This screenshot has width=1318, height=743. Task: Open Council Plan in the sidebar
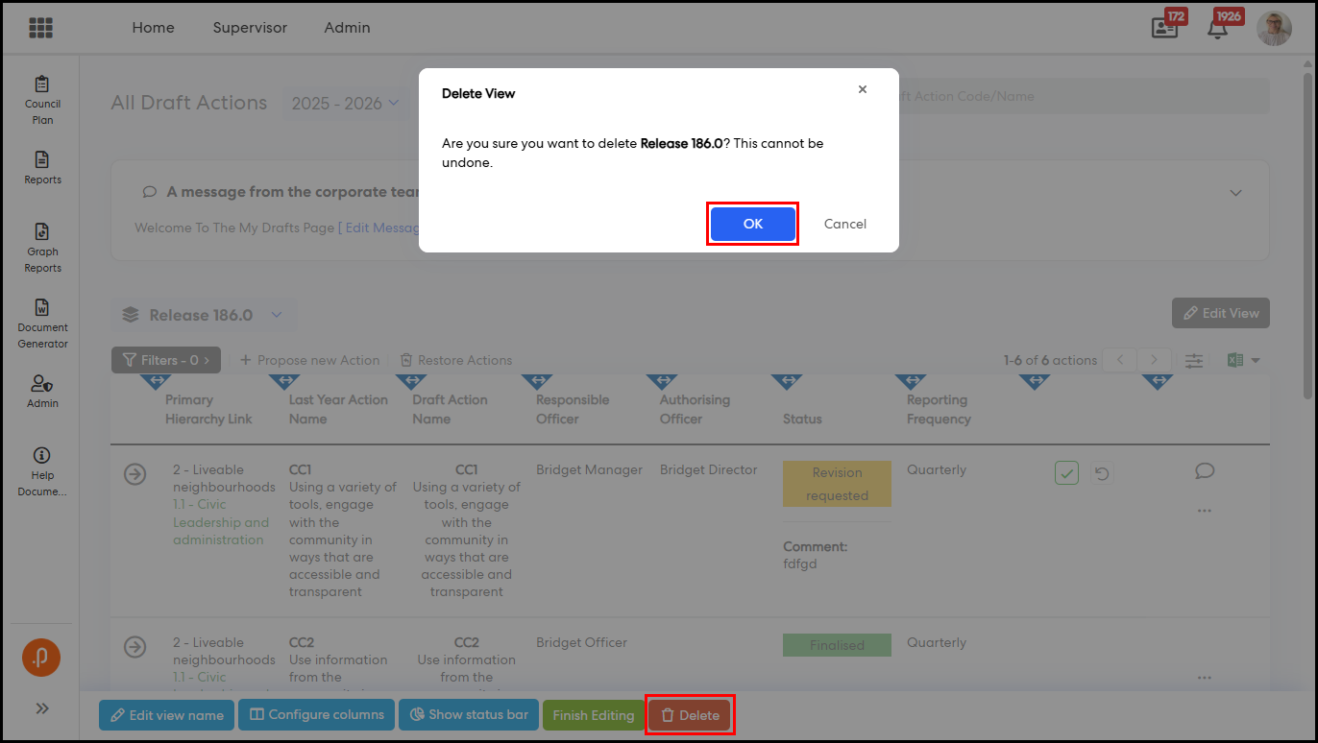[42, 101]
